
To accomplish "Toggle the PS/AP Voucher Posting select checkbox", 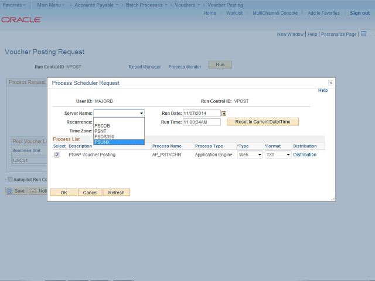I will tap(57, 155).
